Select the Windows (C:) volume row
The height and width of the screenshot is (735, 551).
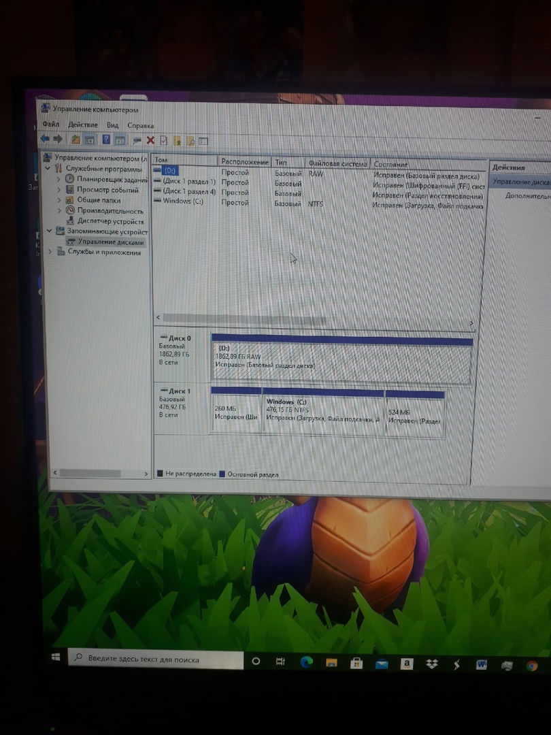coord(318,203)
